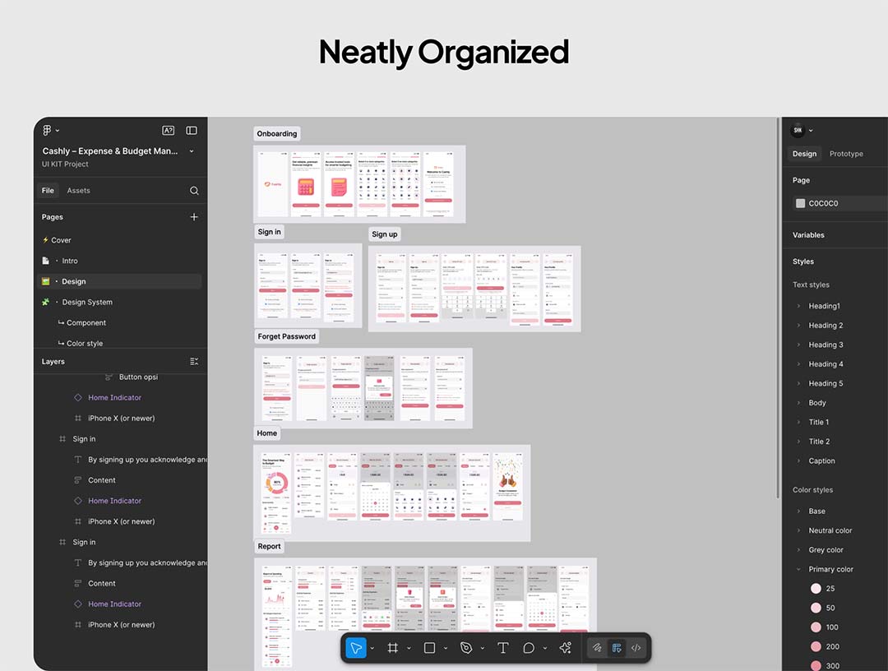Screen dimensions: 888x671
Task: Add a new page with plus button
Action: (x=194, y=217)
